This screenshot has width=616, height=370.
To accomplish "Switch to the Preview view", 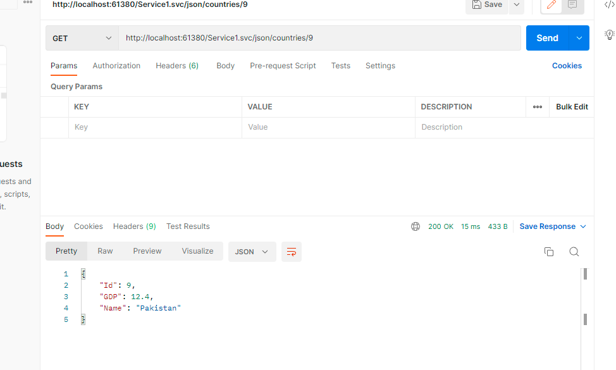I will 147,251.
